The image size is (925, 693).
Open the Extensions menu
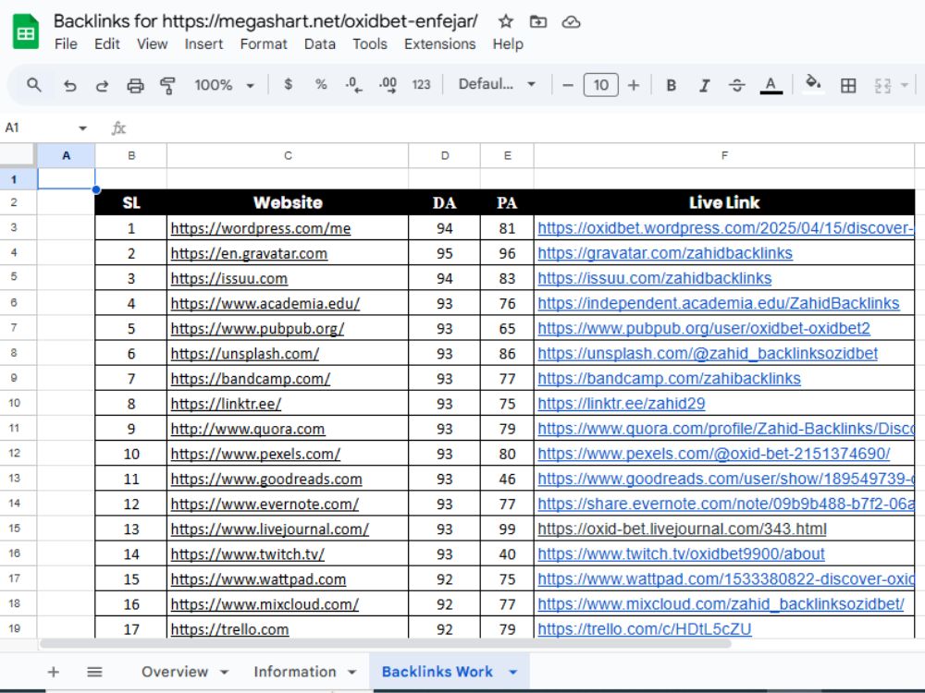coord(439,44)
